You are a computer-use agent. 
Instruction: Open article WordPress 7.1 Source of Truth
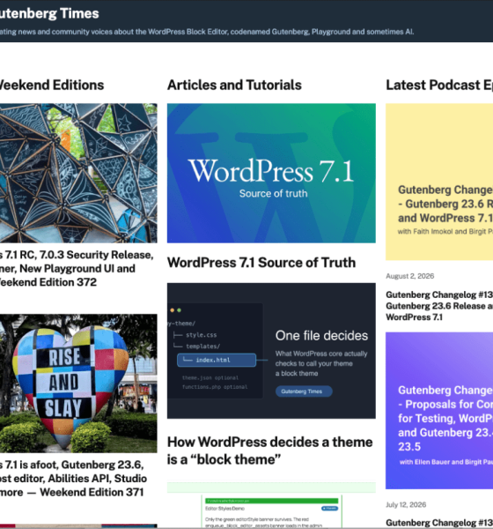tap(261, 263)
